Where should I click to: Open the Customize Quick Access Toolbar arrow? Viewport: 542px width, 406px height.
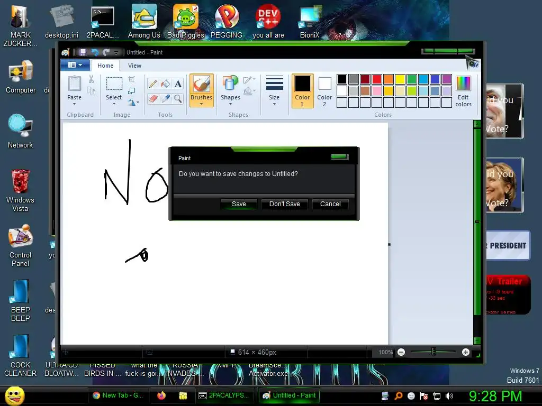point(116,52)
